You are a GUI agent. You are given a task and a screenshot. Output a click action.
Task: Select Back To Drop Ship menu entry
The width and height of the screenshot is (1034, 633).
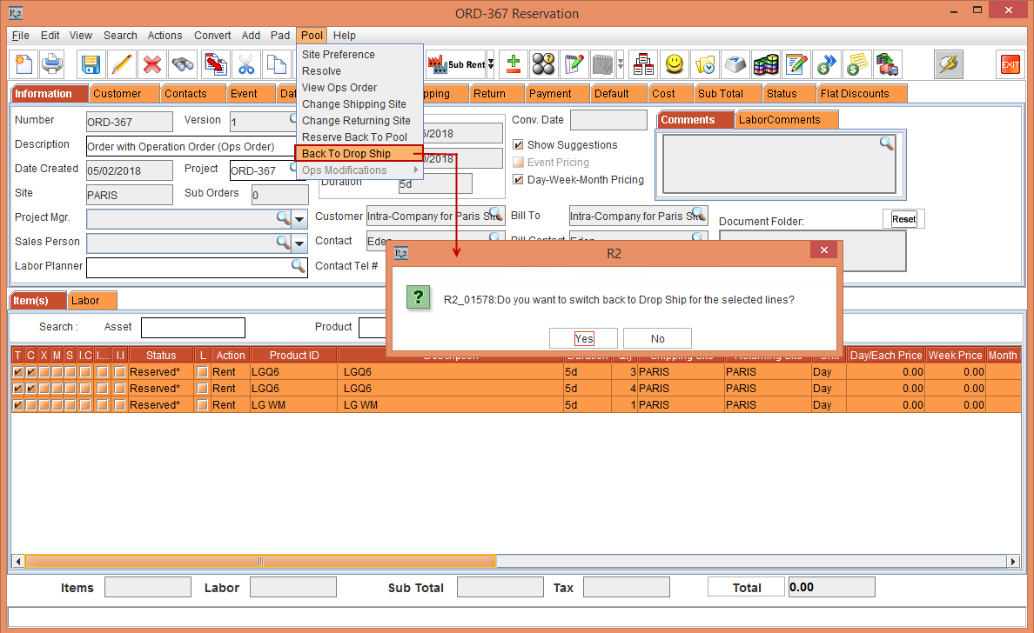pyautogui.click(x=346, y=154)
